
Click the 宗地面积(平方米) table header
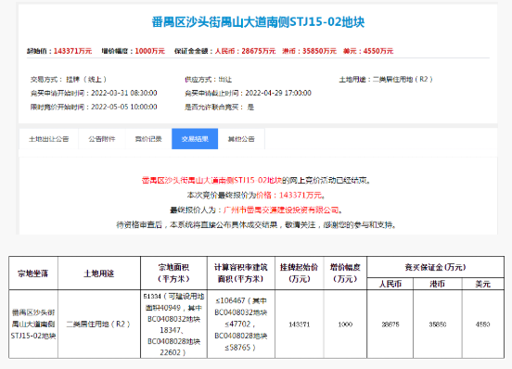173,274
